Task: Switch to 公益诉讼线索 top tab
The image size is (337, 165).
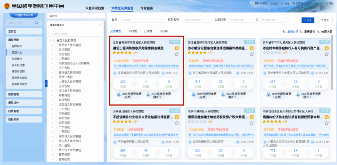Action: tap(95, 8)
